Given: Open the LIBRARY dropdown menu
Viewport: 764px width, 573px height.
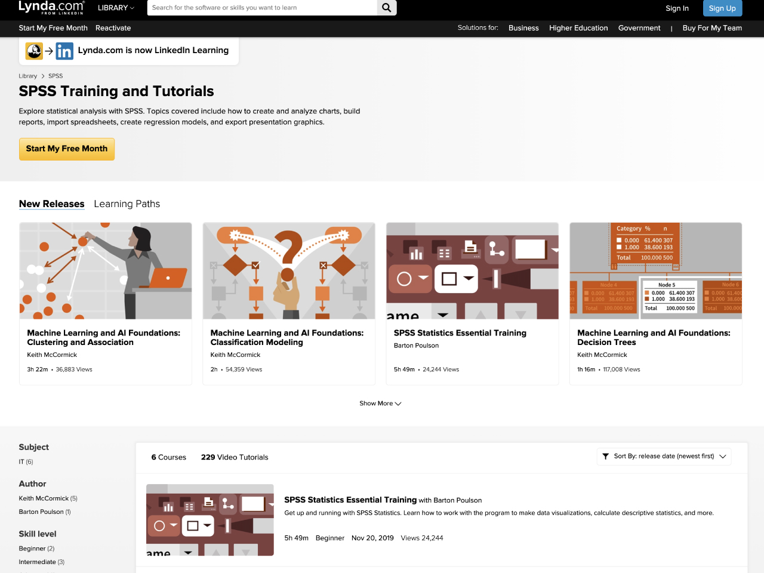Looking at the screenshot, I should click(x=116, y=8).
